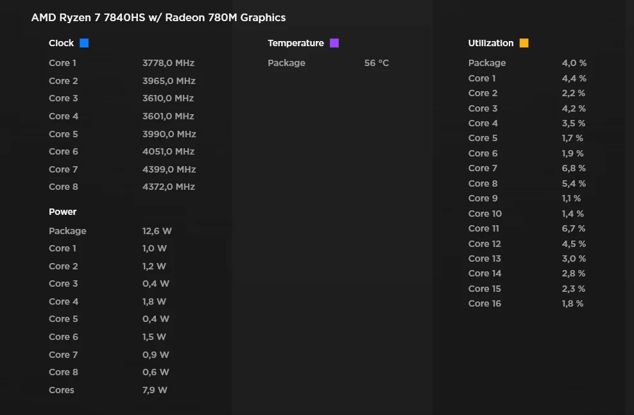Select the Temperature section header
This screenshot has width=634, height=415.
pyautogui.click(x=296, y=44)
